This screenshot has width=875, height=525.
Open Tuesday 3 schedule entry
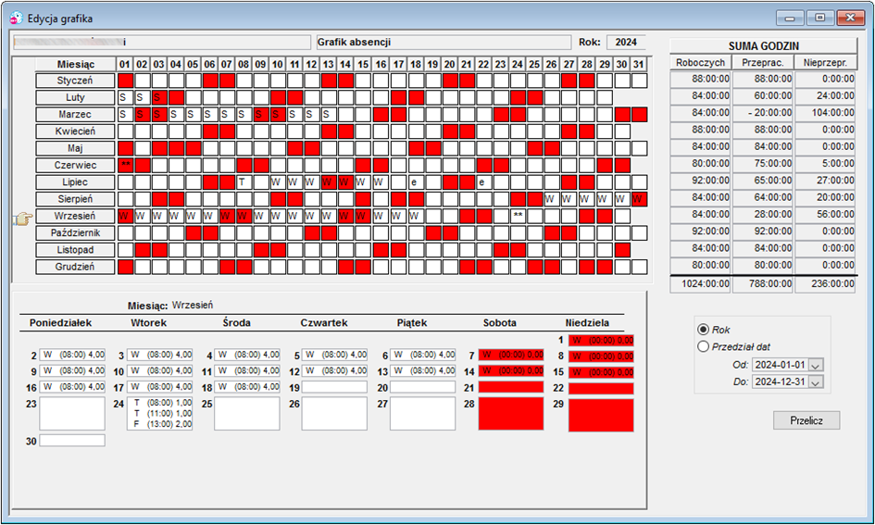pos(159,355)
